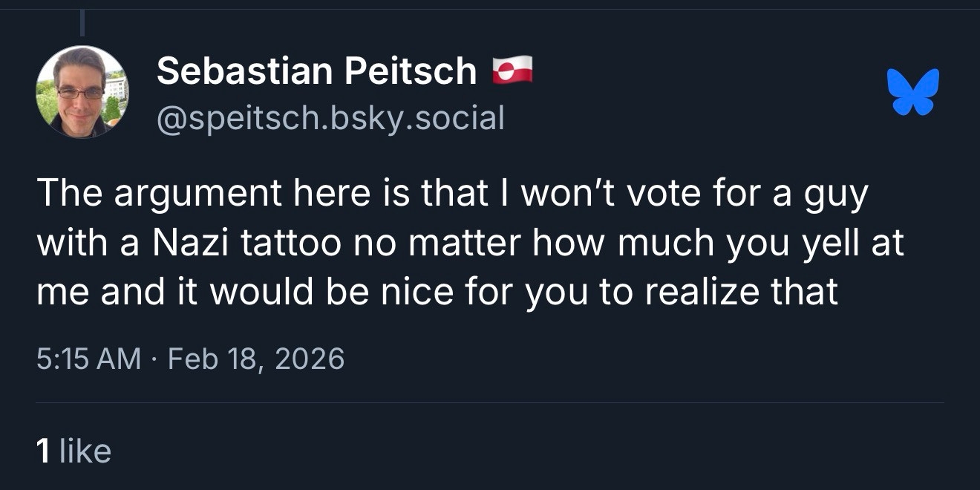Click the words "Nazi tattoo" in the post
This screenshot has width=980, height=490.
(x=241, y=244)
